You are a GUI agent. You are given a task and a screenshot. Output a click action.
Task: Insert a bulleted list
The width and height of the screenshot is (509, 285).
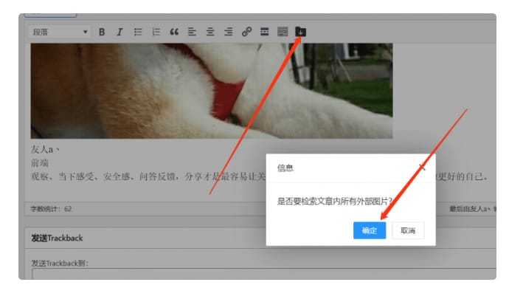[x=138, y=32]
